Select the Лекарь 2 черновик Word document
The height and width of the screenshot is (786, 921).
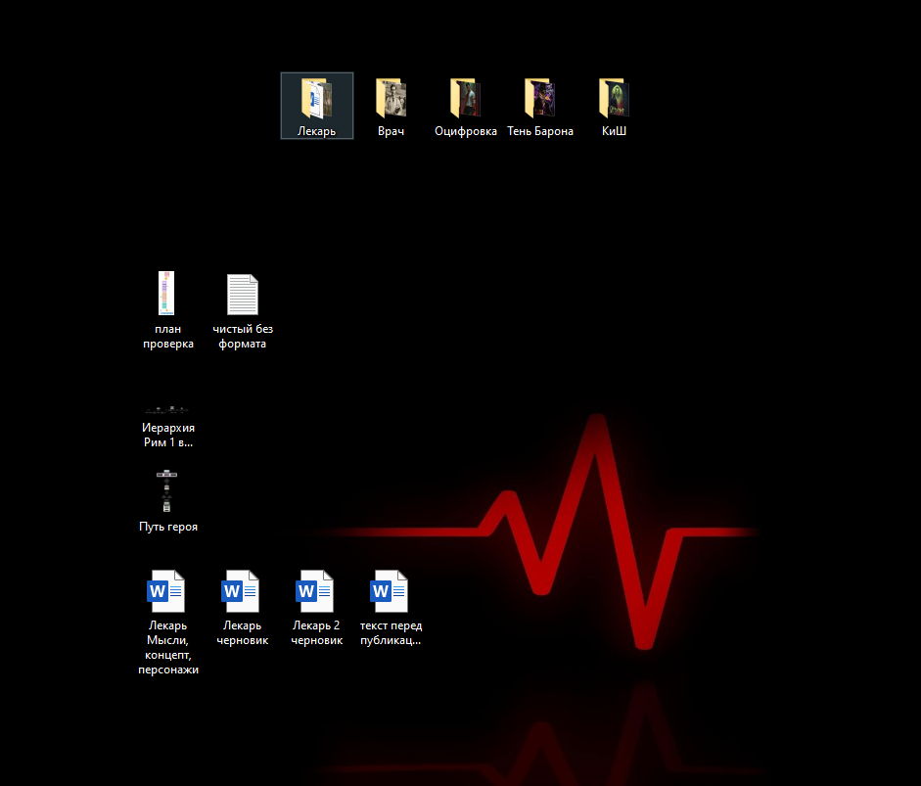(x=316, y=591)
